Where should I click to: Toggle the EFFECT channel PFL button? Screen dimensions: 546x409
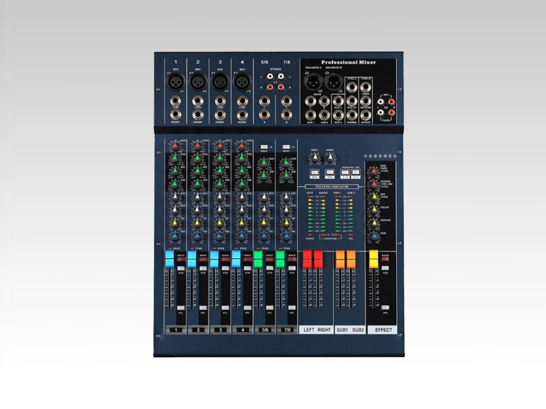tap(386, 307)
